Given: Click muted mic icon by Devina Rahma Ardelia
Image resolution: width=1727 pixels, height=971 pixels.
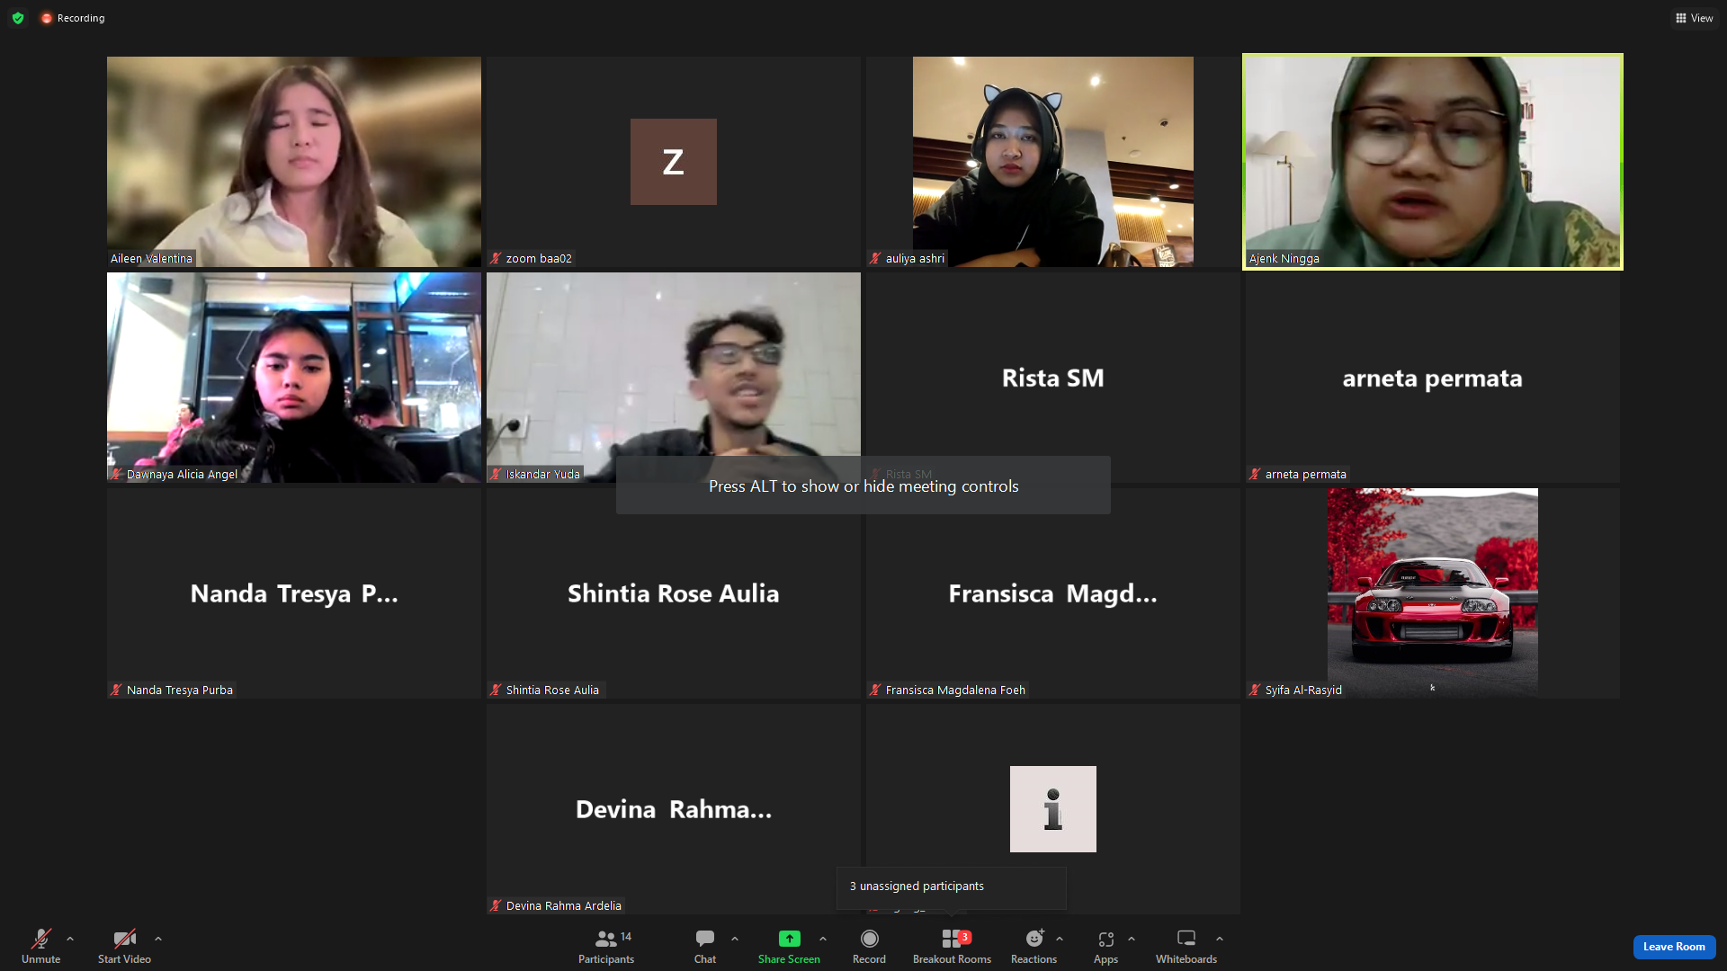Looking at the screenshot, I should click(x=496, y=905).
